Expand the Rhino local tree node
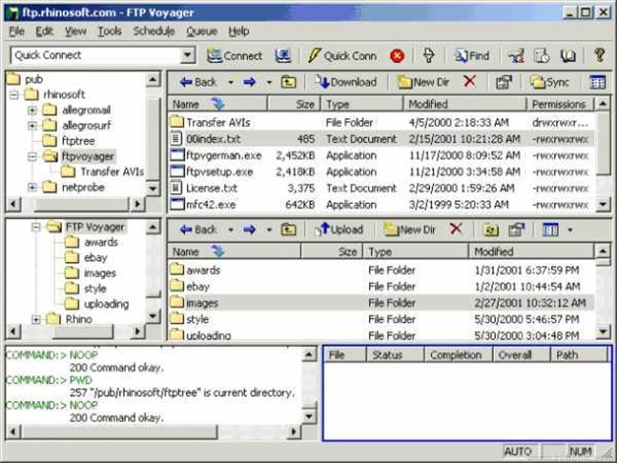The width and height of the screenshot is (617, 463). [36, 320]
